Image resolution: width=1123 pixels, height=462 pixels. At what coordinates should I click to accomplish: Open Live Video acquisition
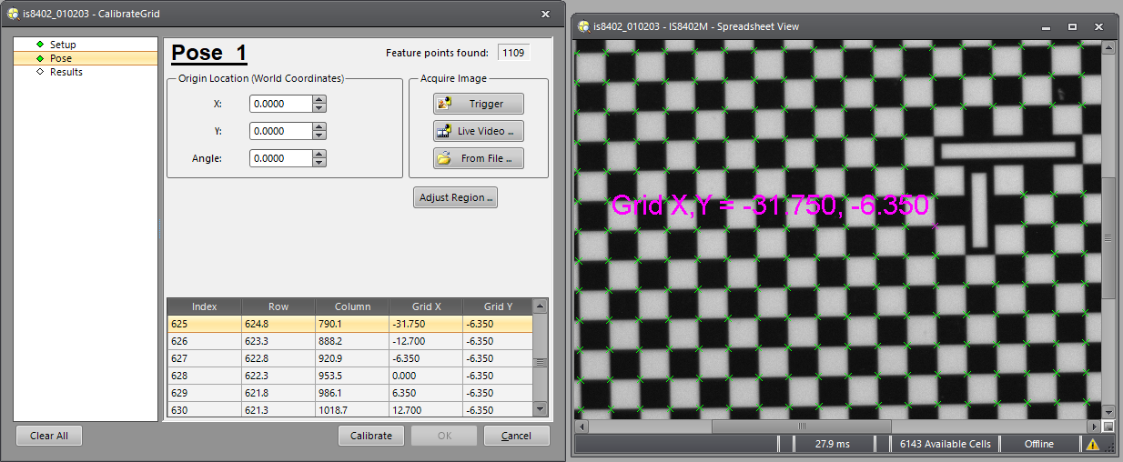click(479, 131)
